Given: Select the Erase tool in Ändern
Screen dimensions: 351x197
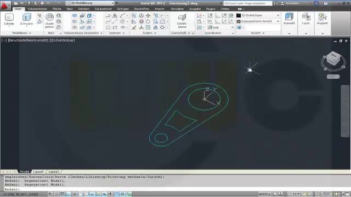Looking at the screenshot, I should click(134, 27).
